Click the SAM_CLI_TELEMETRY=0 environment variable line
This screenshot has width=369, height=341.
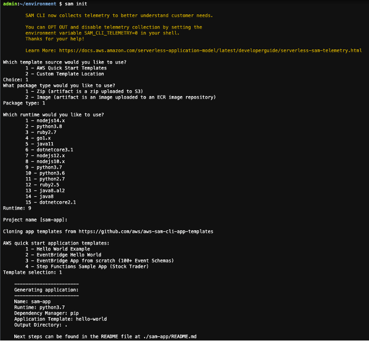tap(102, 33)
